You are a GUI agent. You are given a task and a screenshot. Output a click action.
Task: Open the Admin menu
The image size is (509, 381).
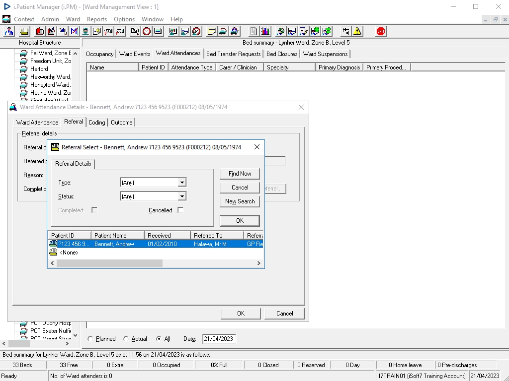(x=50, y=19)
